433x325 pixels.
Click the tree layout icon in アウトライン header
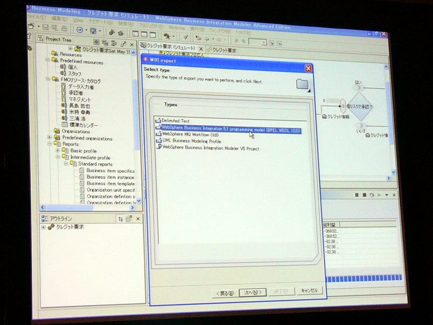(120, 219)
